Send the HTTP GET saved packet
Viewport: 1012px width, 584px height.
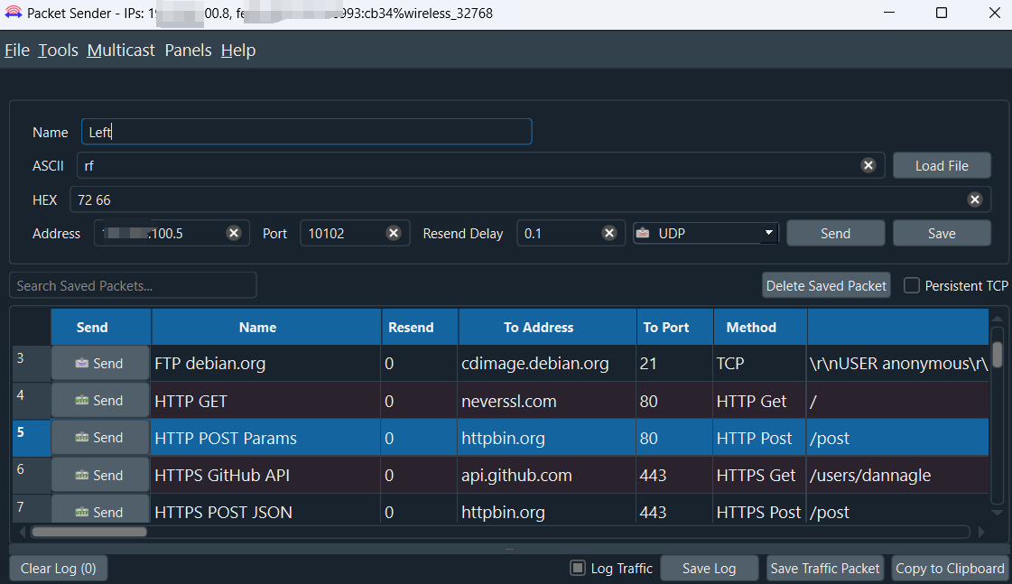click(99, 400)
